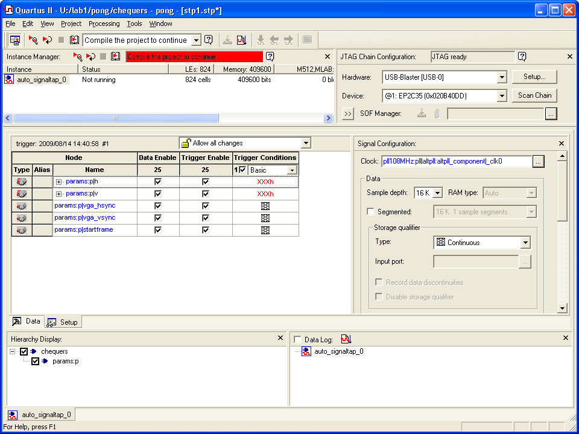
Task: Open the Sample depth dropdown
Action: (x=437, y=193)
